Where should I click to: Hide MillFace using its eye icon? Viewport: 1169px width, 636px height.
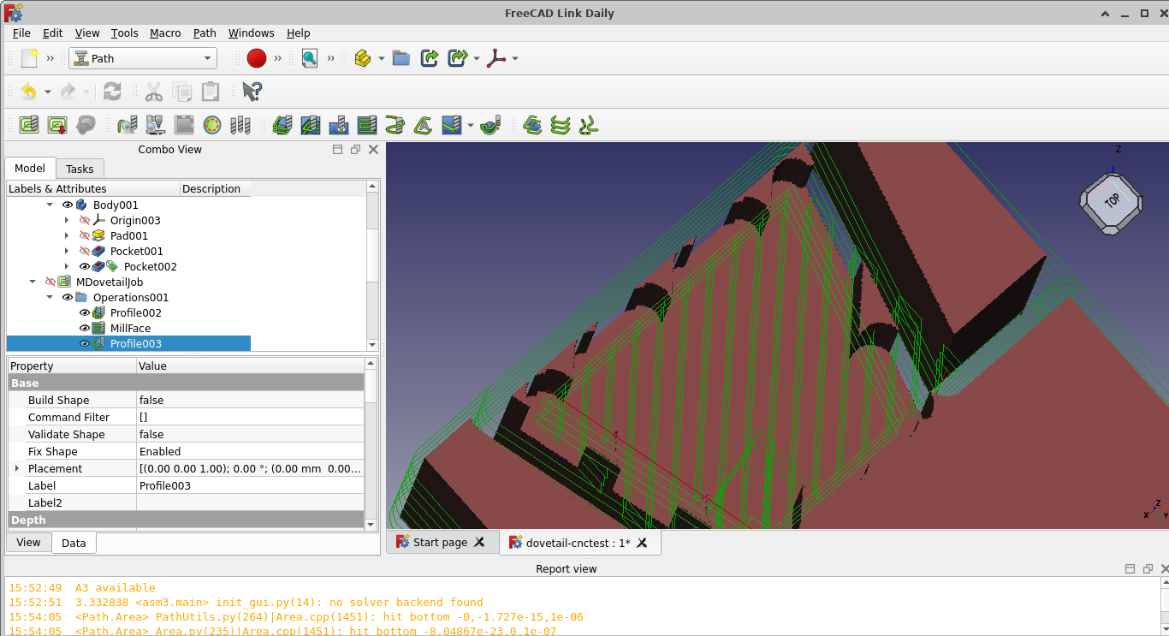[85, 329]
